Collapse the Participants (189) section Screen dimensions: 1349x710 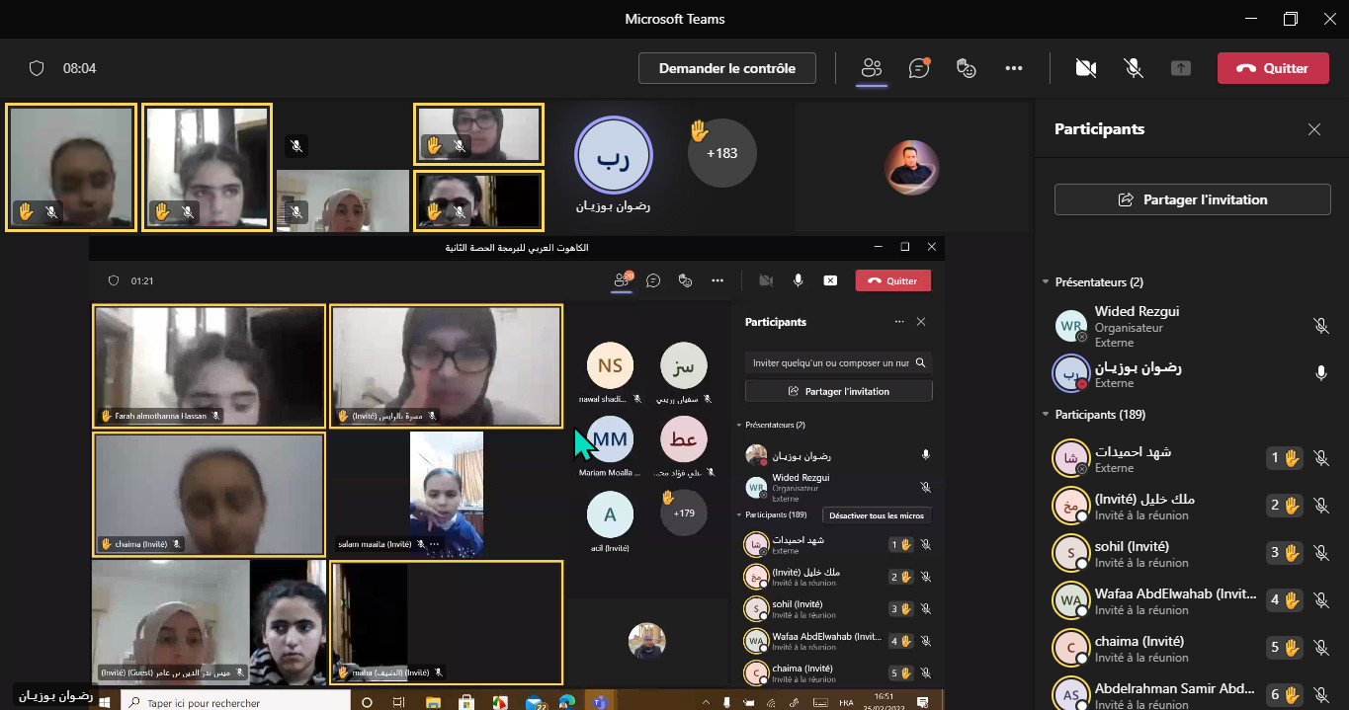pos(1046,415)
